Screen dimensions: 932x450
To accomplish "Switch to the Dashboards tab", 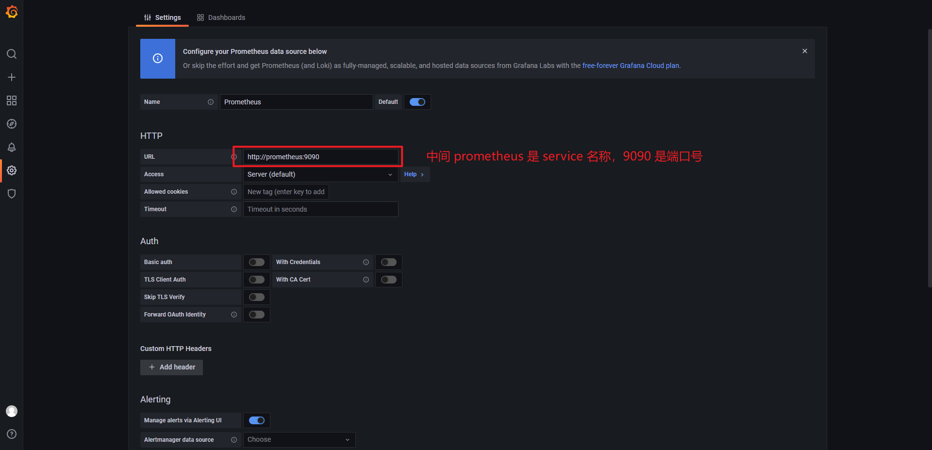I will tap(221, 17).
